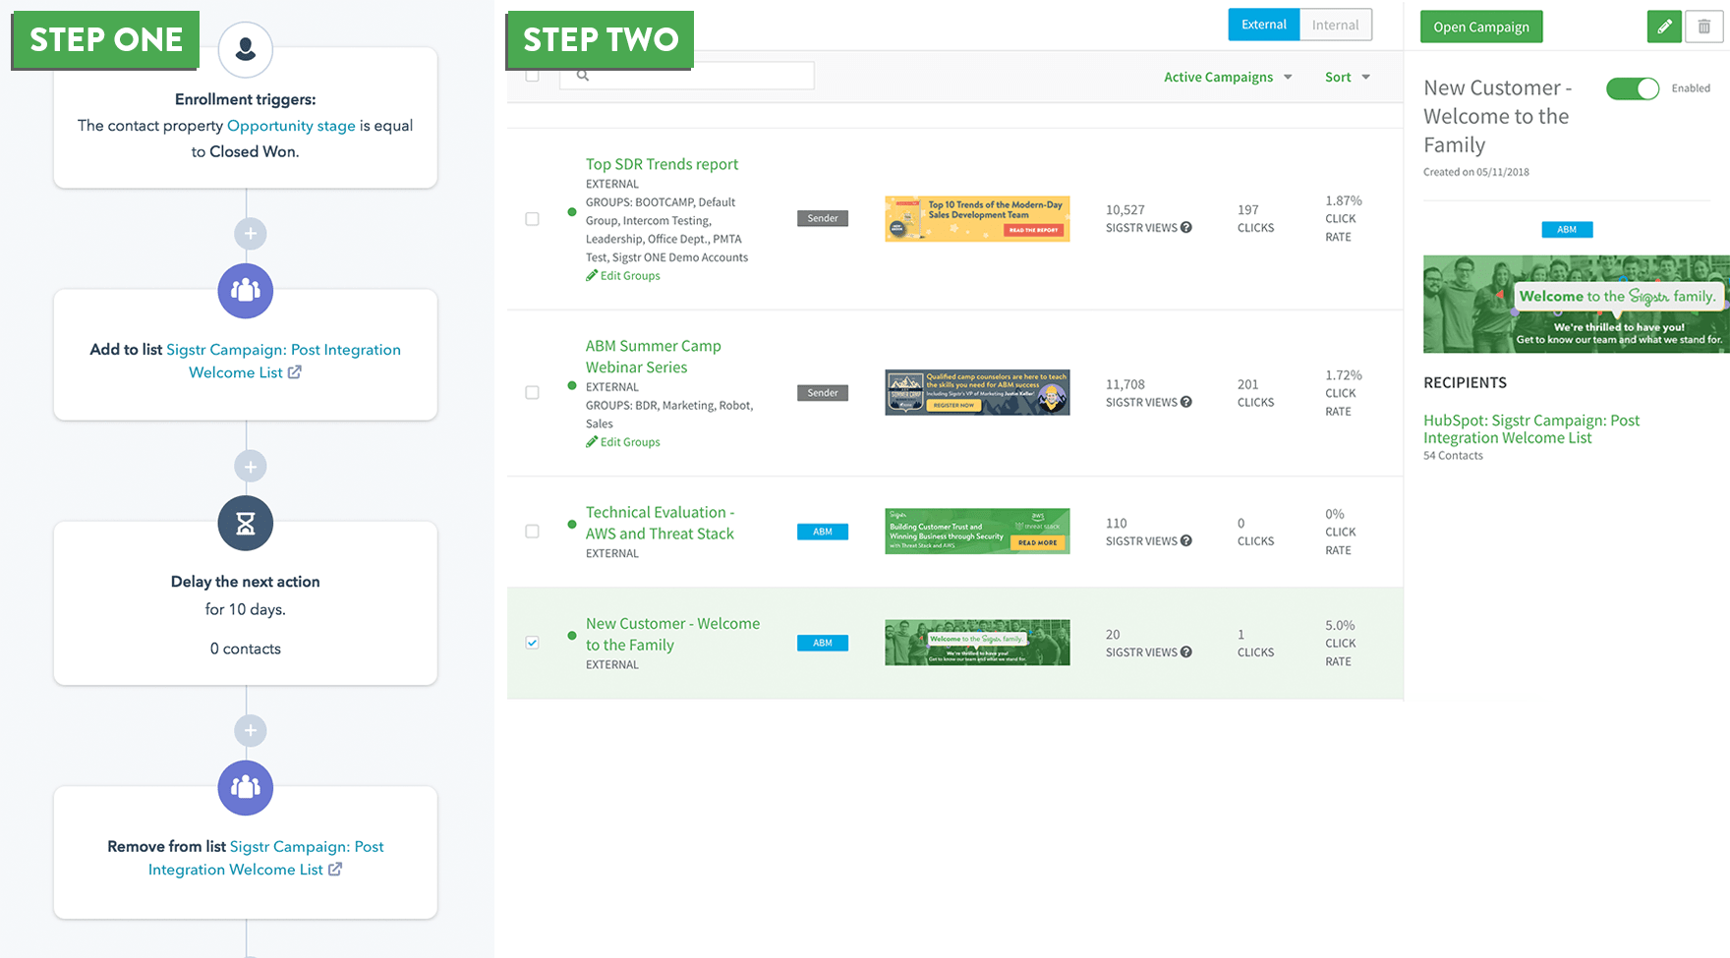Open the Top SDR Trends report campaign
Image resolution: width=1730 pixels, height=958 pixels.
[x=662, y=164]
